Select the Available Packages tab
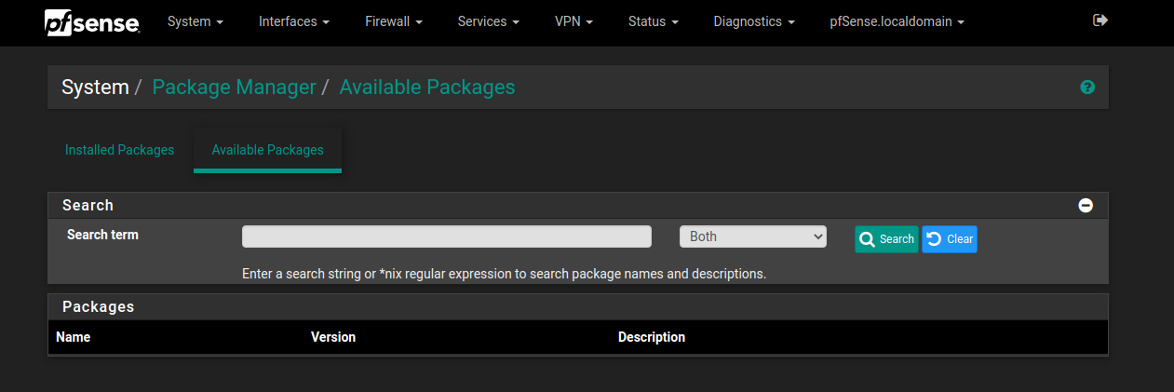1174x392 pixels. coord(268,150)
